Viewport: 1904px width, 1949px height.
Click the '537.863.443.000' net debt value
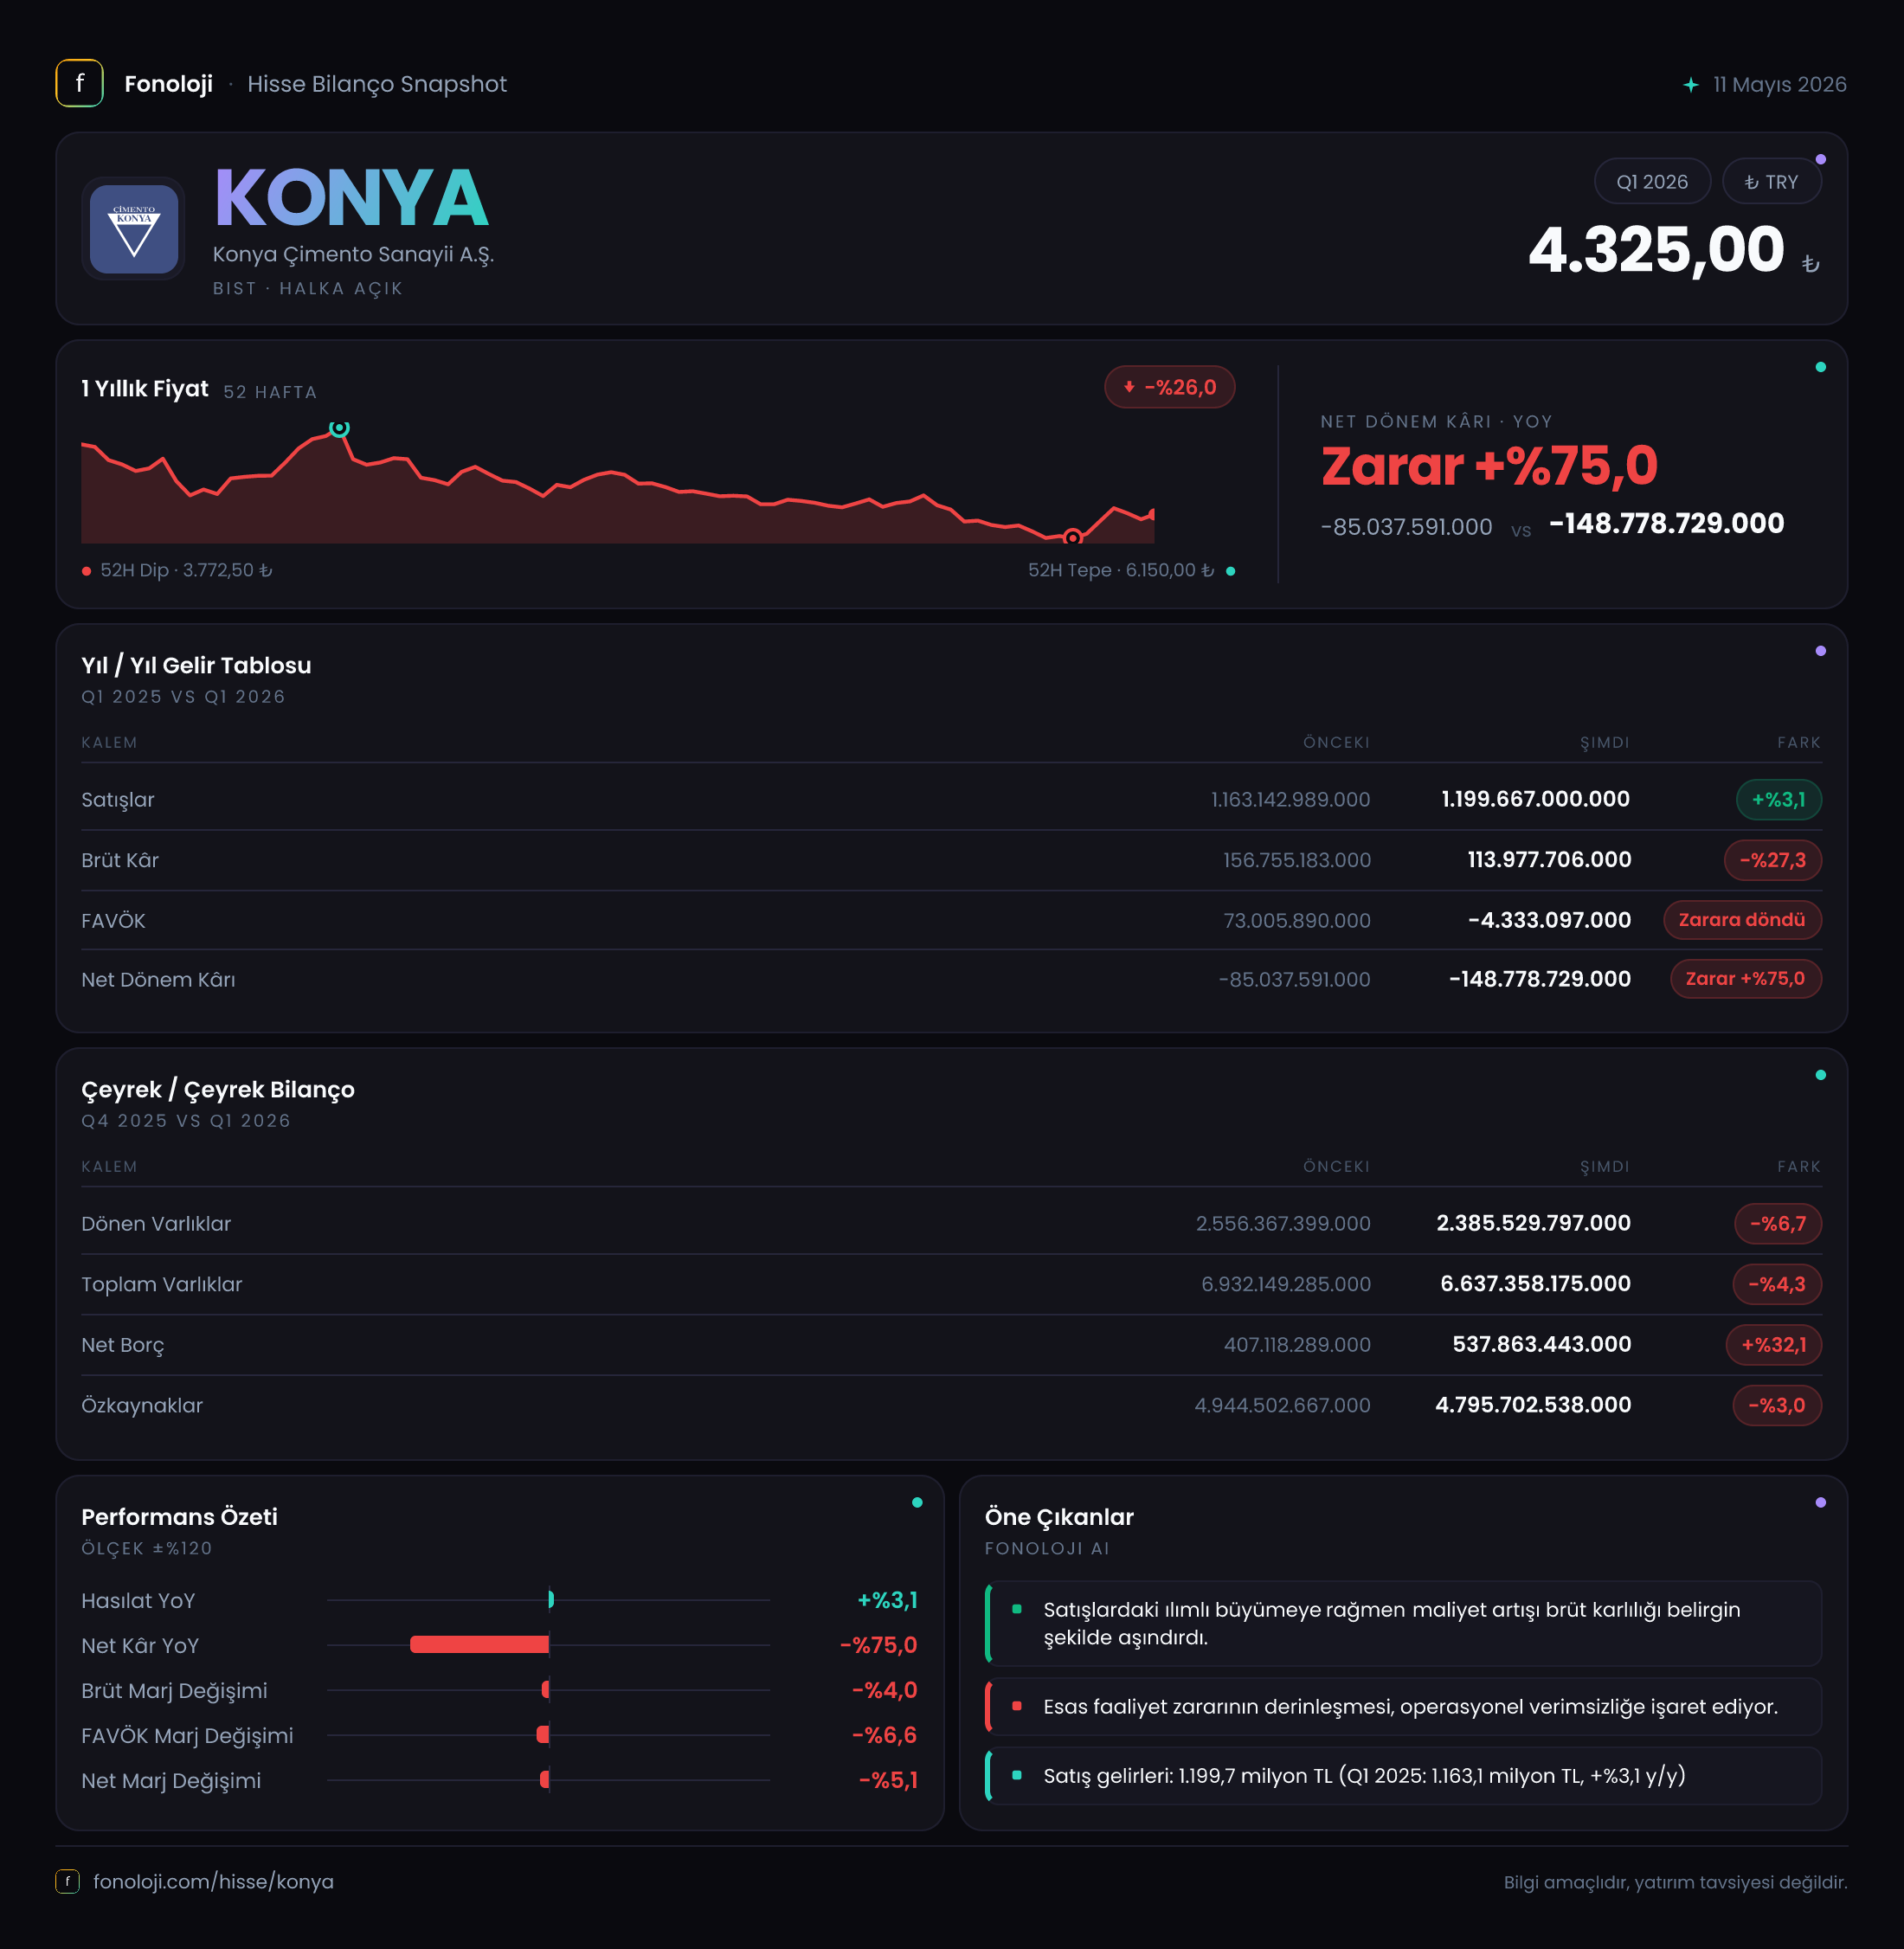[1541, 1344]
